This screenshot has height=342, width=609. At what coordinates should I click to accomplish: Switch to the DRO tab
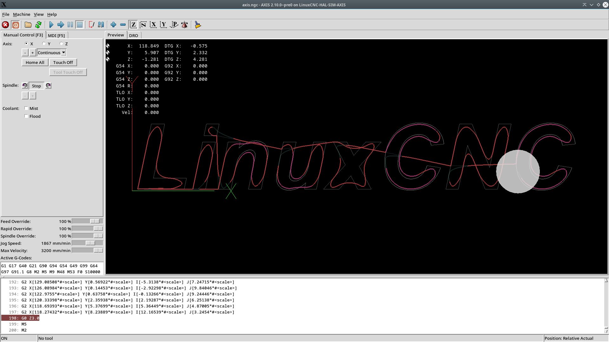coord(134,35)
